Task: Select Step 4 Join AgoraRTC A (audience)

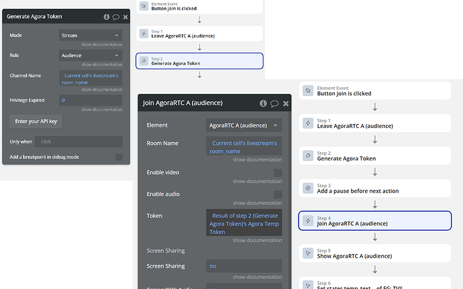Action: click(x=374, y=221)
